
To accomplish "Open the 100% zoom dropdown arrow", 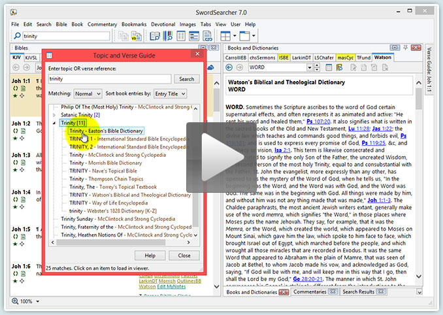I will tap(38, 301).
